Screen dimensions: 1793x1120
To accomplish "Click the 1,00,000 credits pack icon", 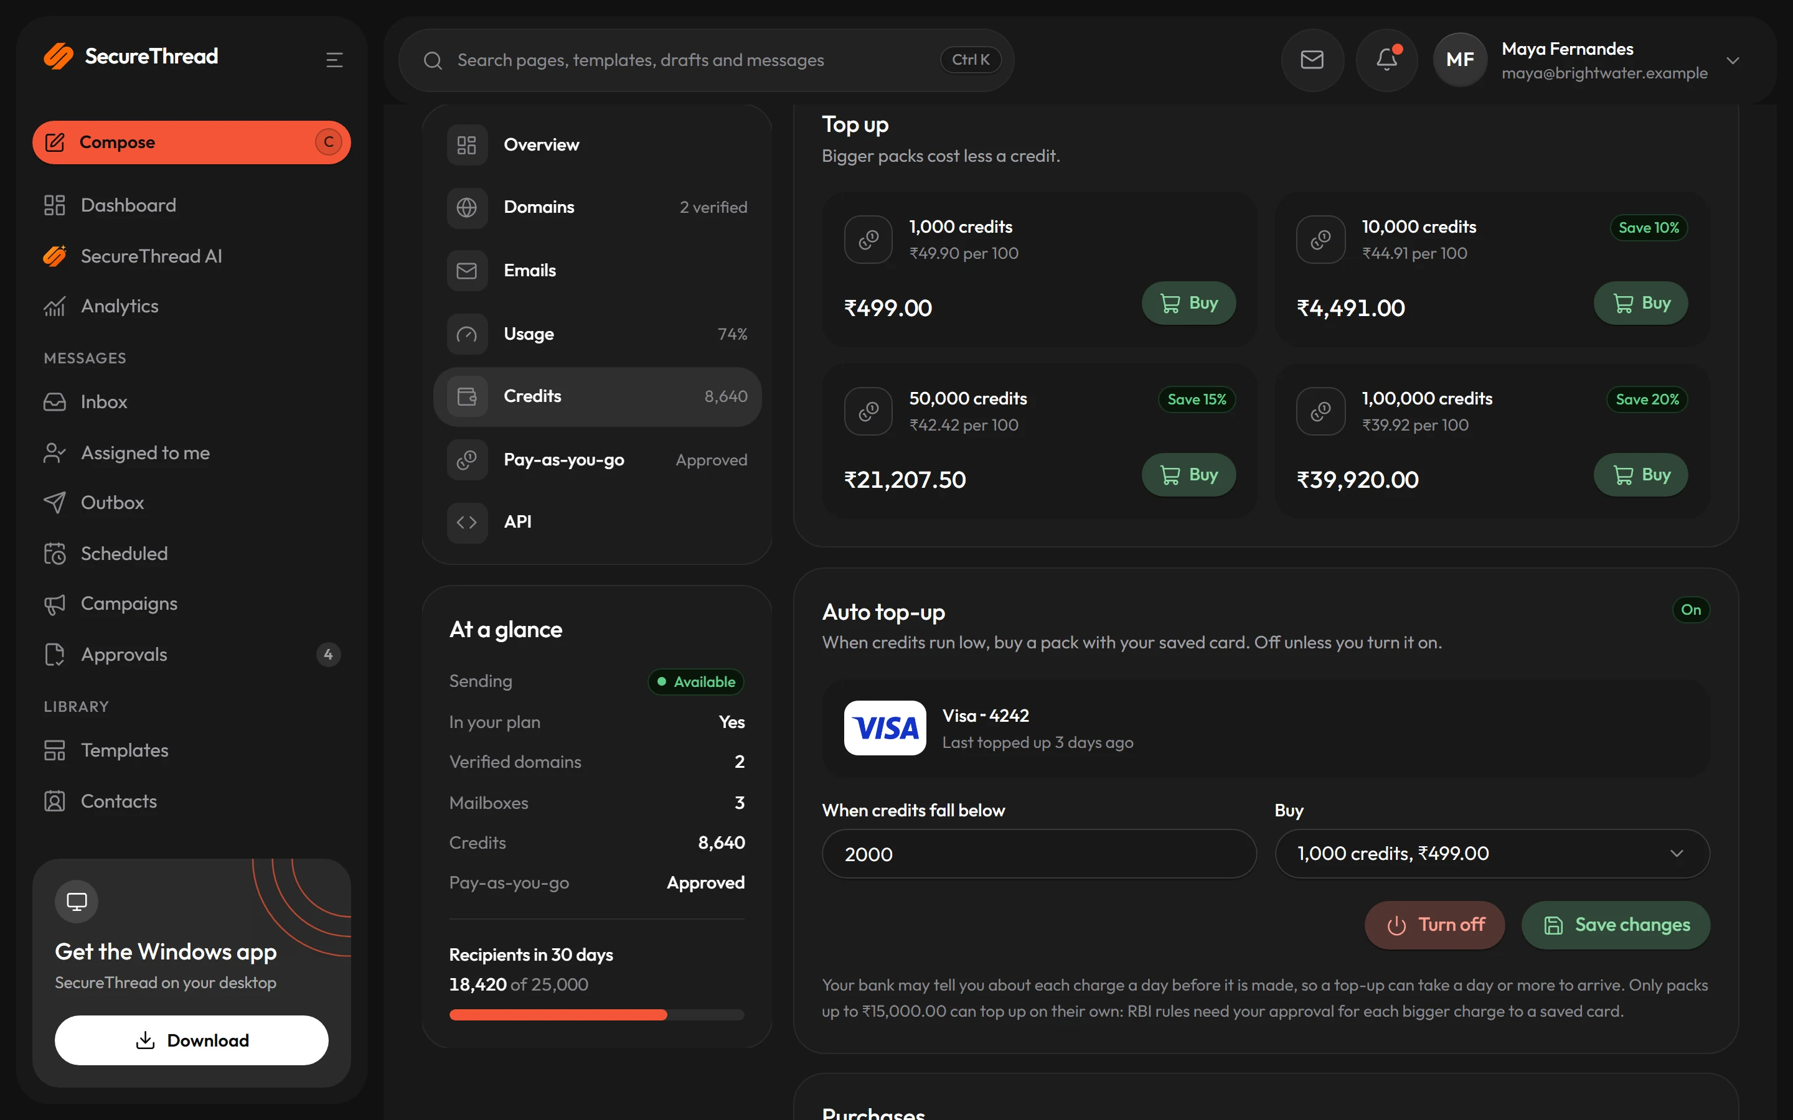I will click(x=1320, y=411).
